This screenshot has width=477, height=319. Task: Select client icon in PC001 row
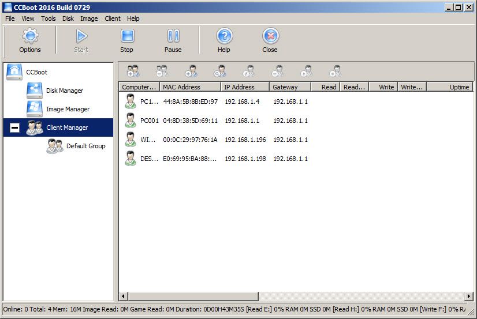[131, 121]
